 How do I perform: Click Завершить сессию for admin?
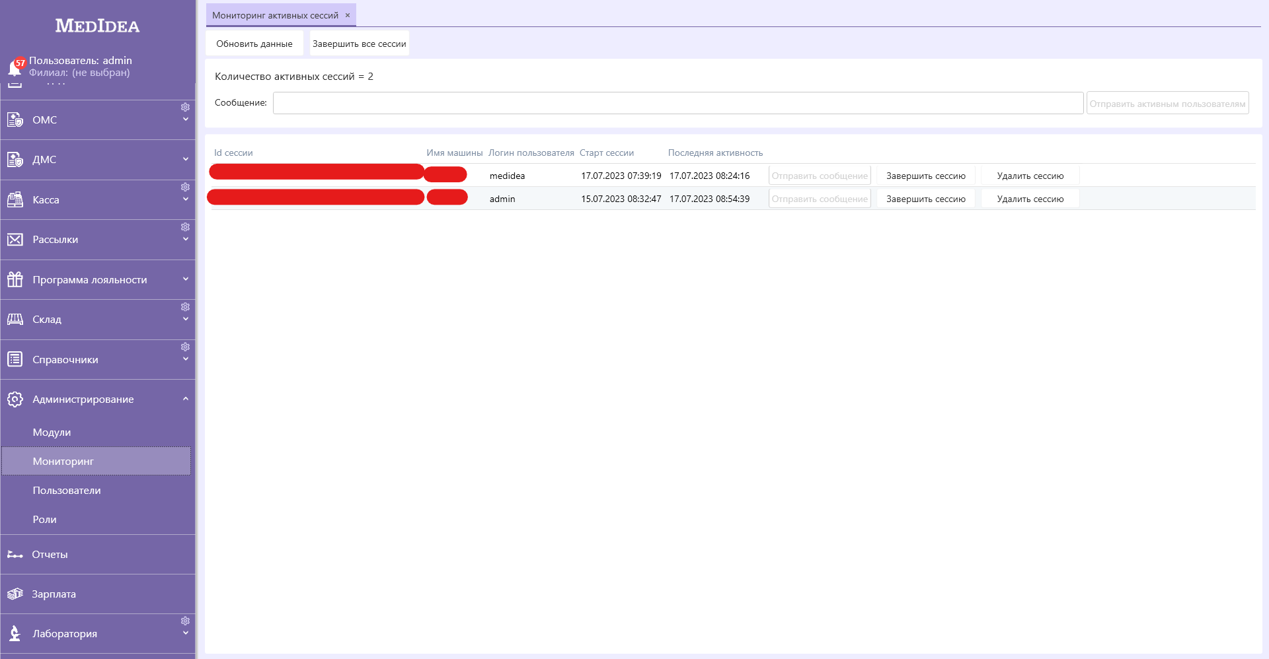pyautogui.click(x=926, y=199)
